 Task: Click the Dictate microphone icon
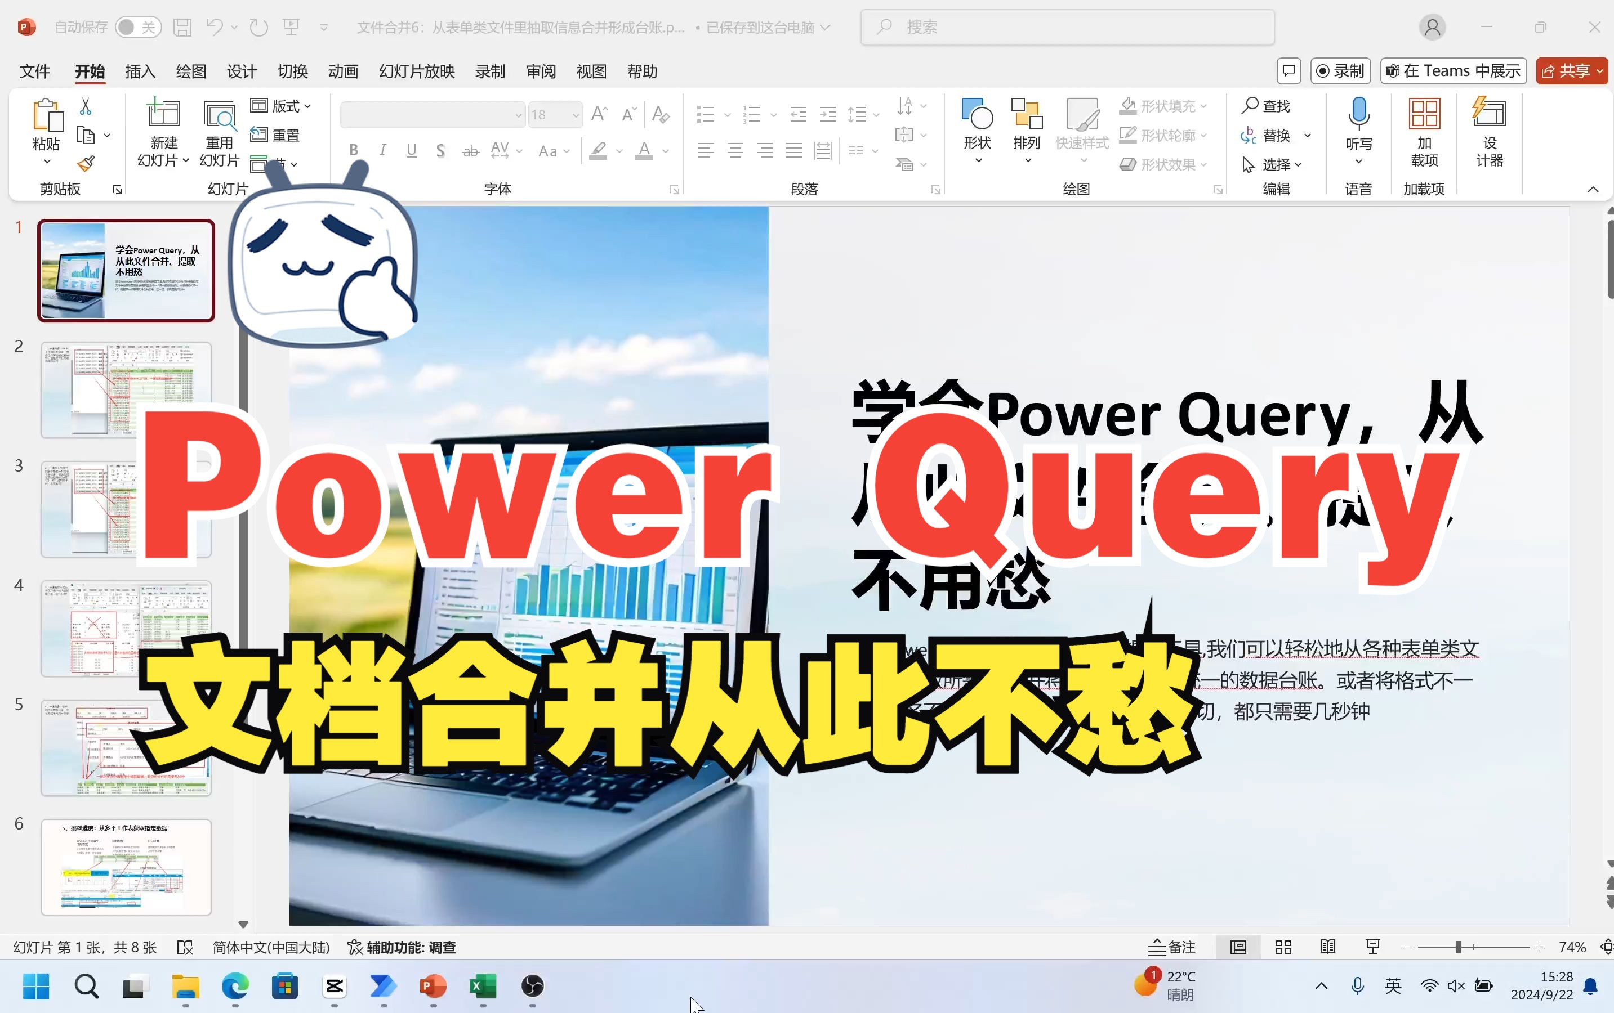click(1359, 114)
